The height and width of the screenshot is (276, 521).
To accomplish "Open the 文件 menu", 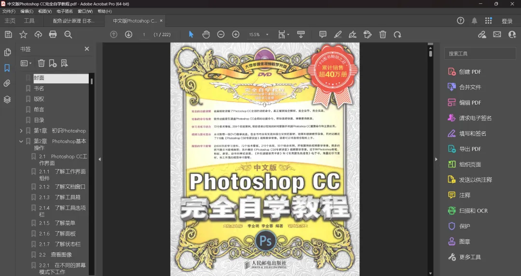I will [x=9, y=11].
